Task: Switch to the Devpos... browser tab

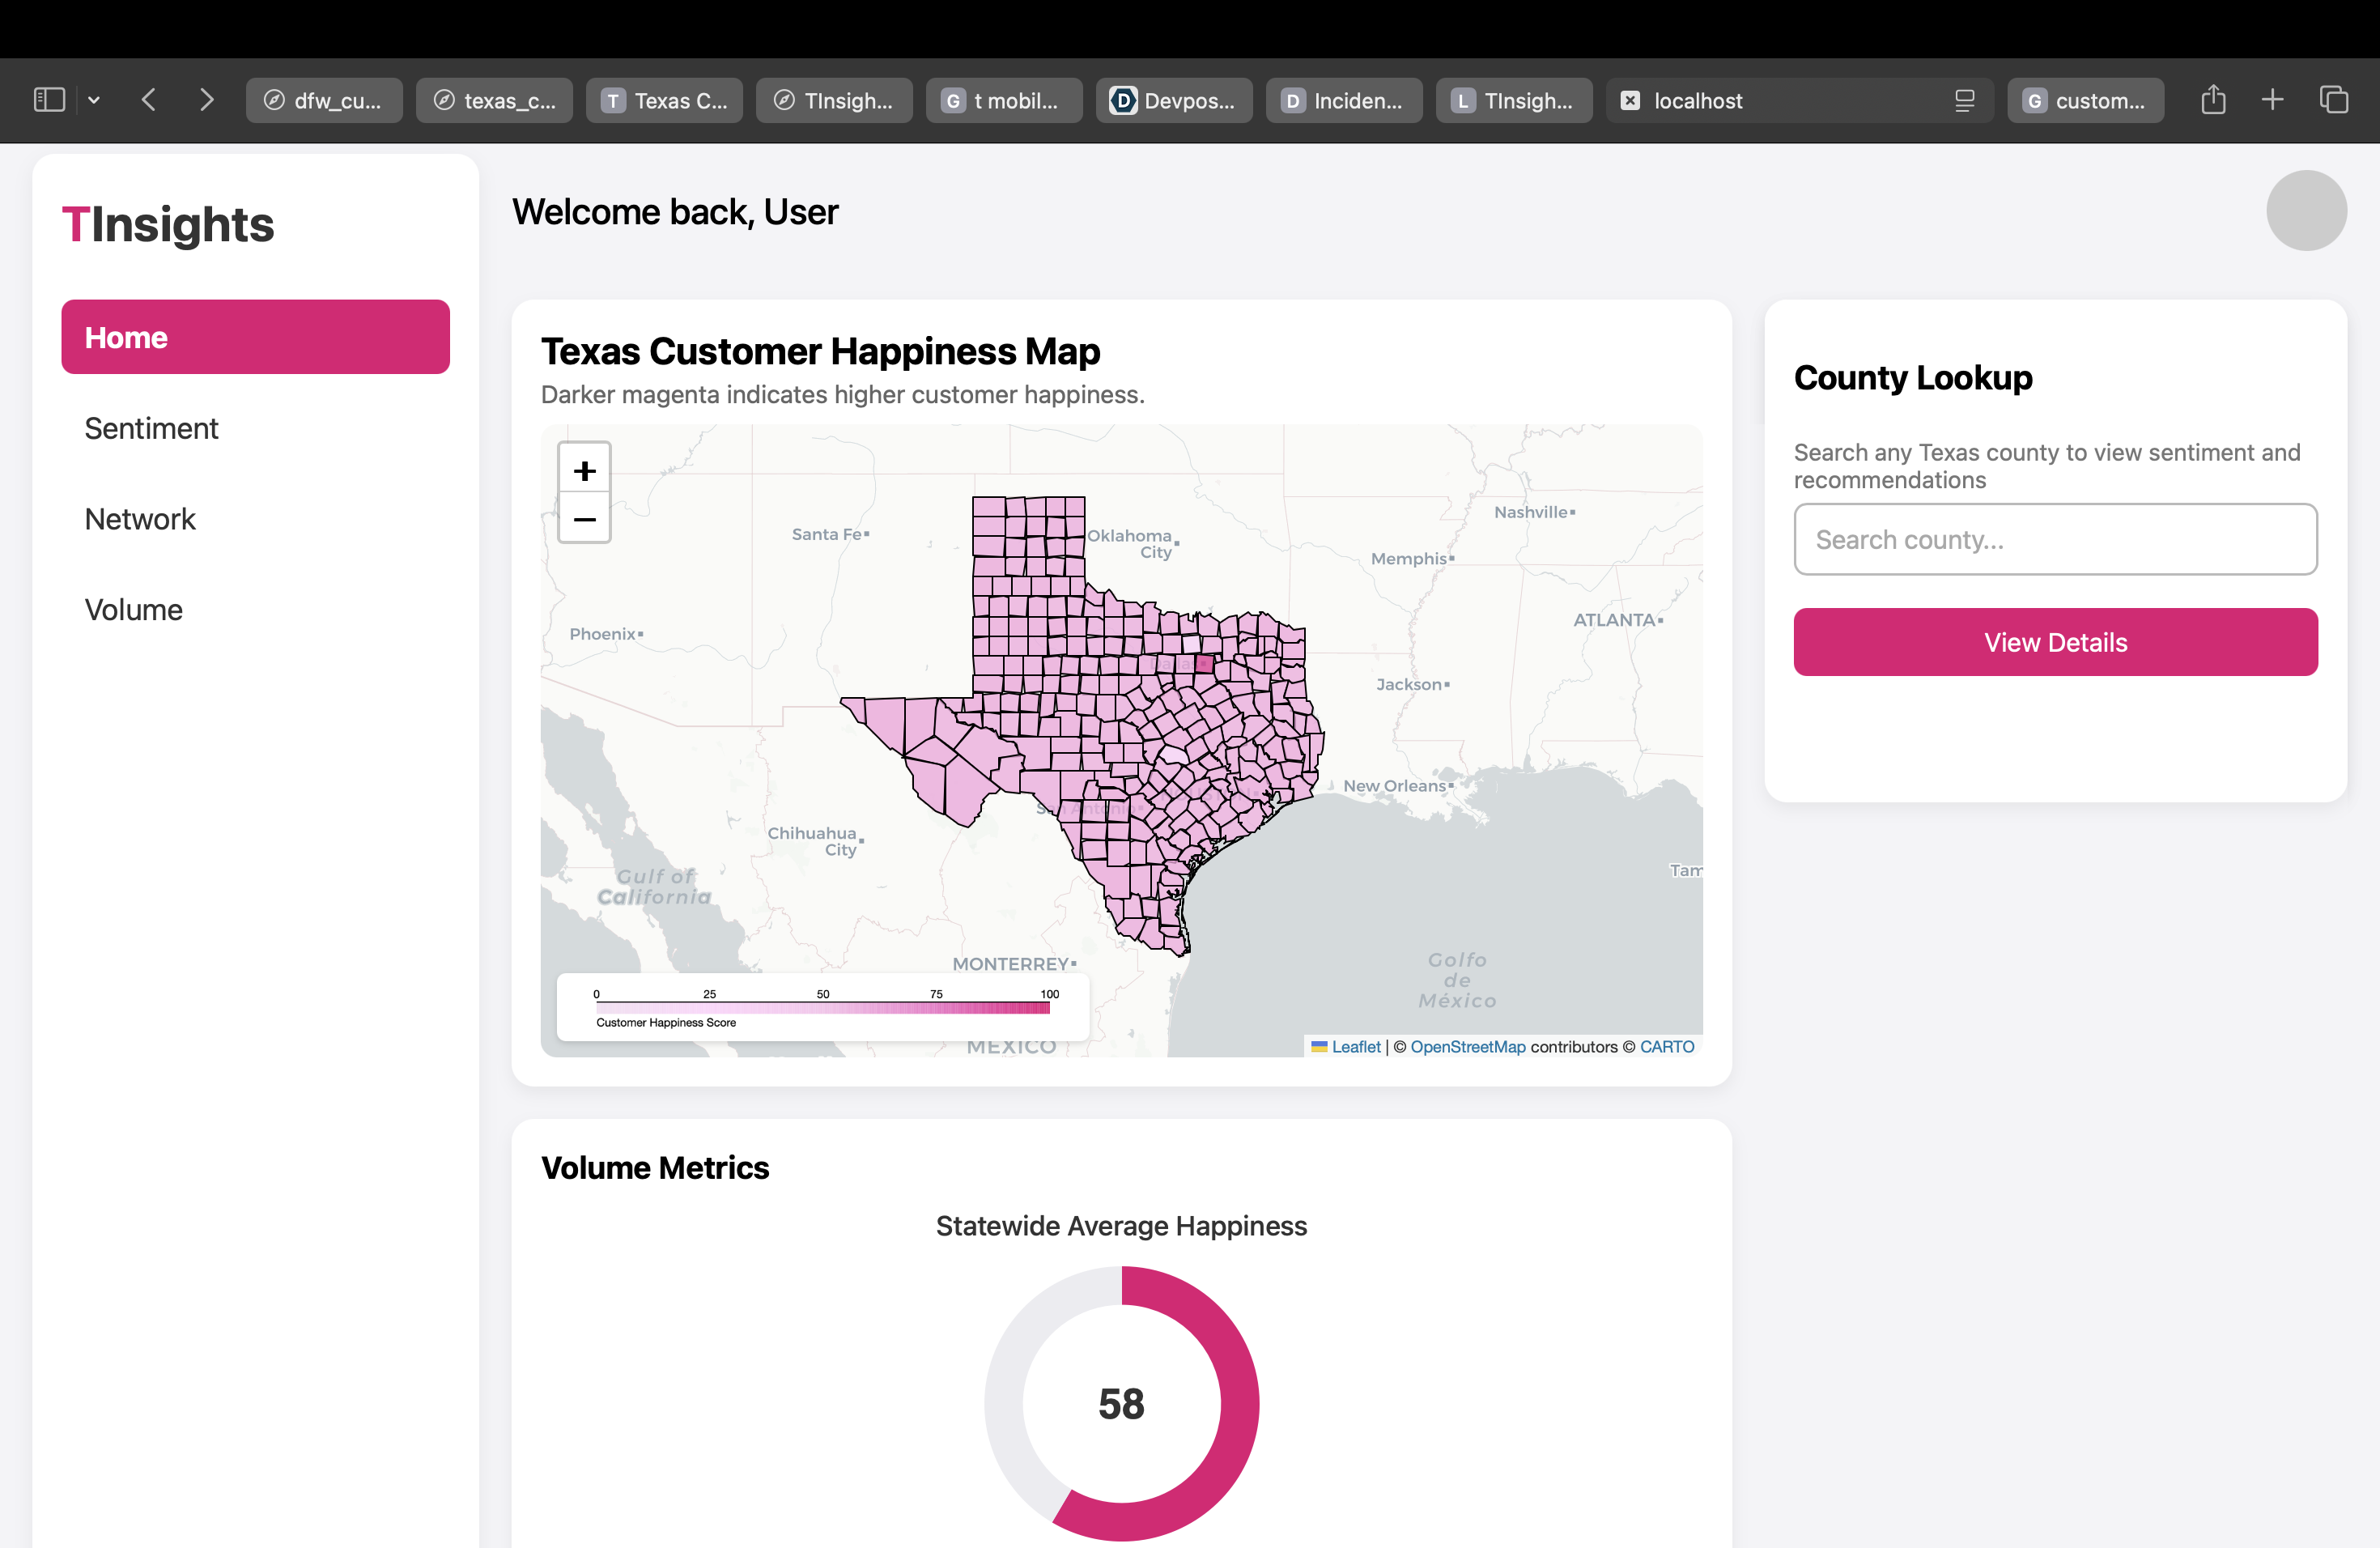Action: point(1173,100)
